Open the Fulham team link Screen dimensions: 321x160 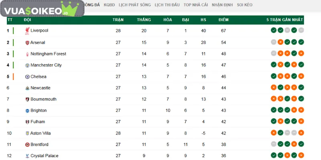point(38,122)
